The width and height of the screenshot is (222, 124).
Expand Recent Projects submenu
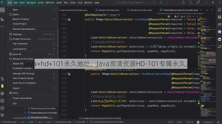pos(54,19)
